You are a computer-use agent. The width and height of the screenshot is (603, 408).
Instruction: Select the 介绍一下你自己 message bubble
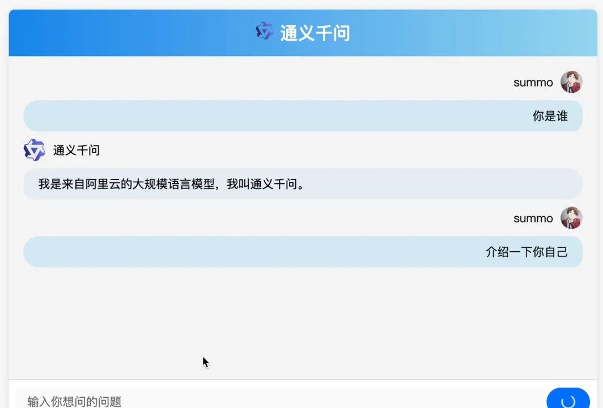point(303,252)
